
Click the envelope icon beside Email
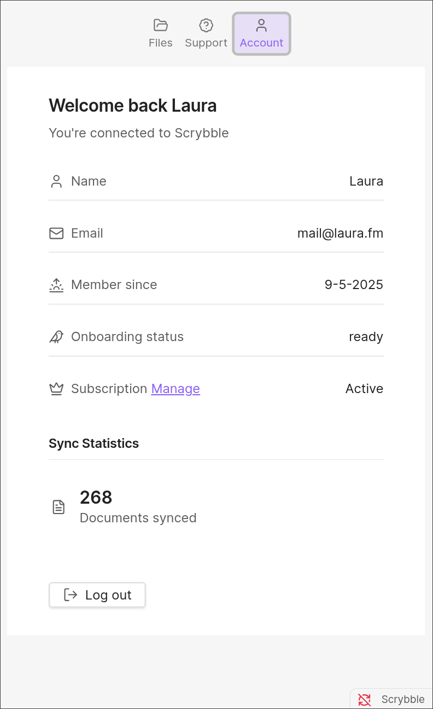point(56,233)
